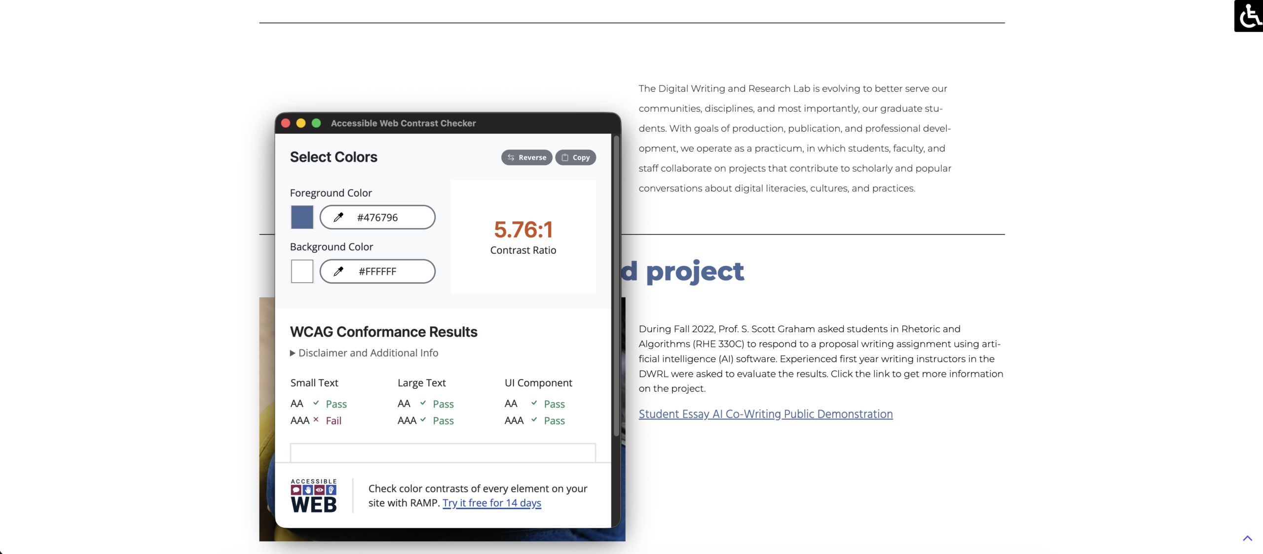Click the yellow minimize window button
Viewport: 1263px width, 554px height.
point(301,123)
